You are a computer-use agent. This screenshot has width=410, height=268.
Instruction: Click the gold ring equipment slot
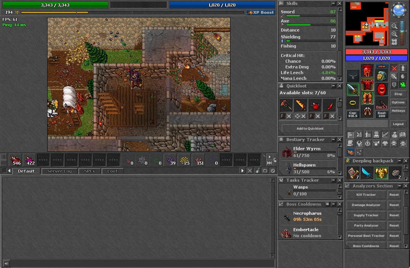[x=353, y=103]
